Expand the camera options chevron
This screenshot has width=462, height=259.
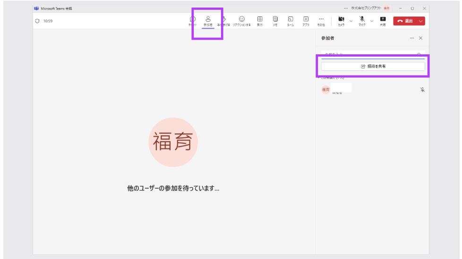(x=351, y=21)
